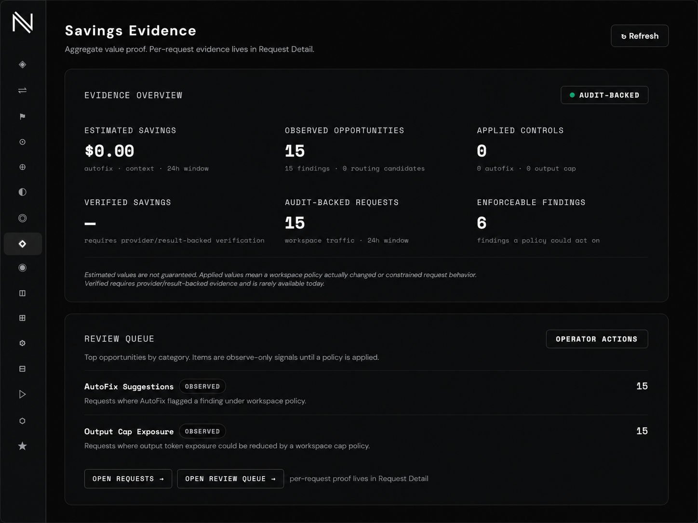Click 'autofix · context · 24h window' caption

coord(147,169)
